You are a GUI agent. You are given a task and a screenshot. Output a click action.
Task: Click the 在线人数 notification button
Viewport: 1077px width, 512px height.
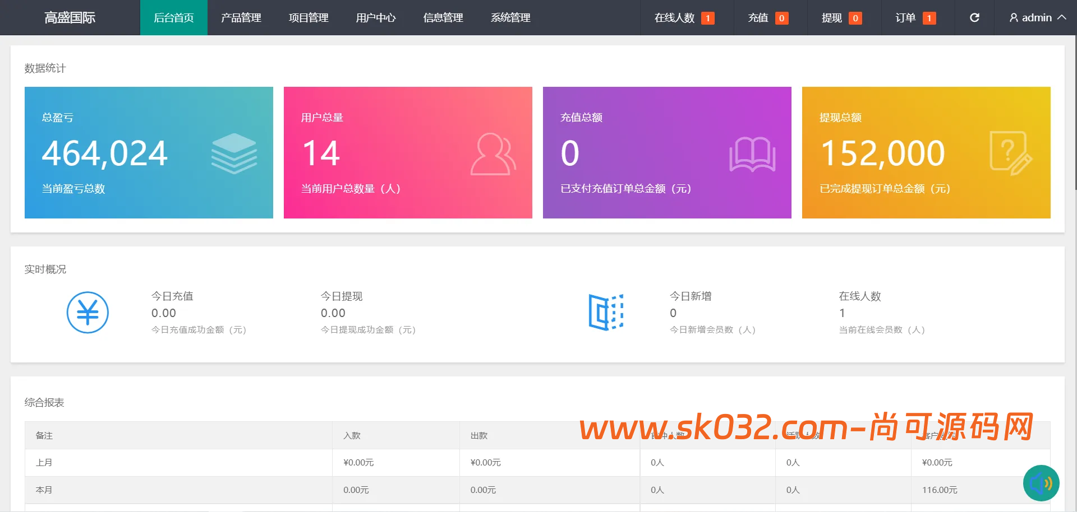pos(684,18)
